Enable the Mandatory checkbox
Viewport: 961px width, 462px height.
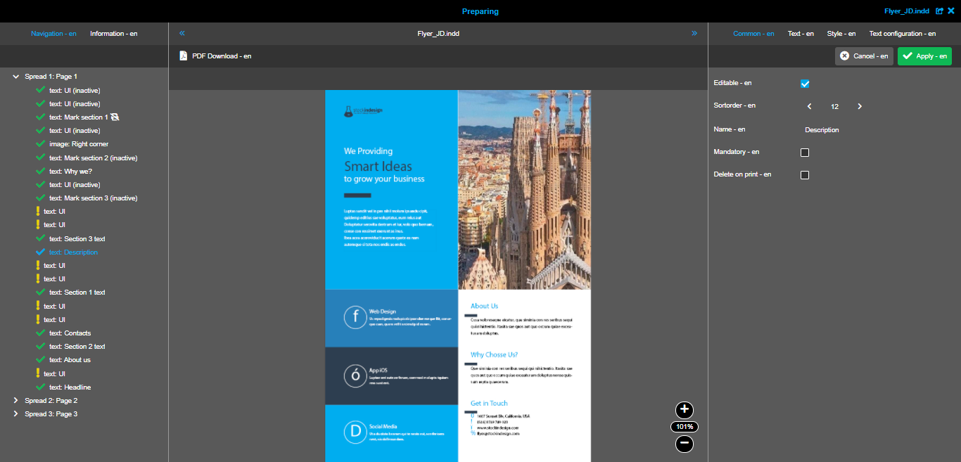pos(805,153)
